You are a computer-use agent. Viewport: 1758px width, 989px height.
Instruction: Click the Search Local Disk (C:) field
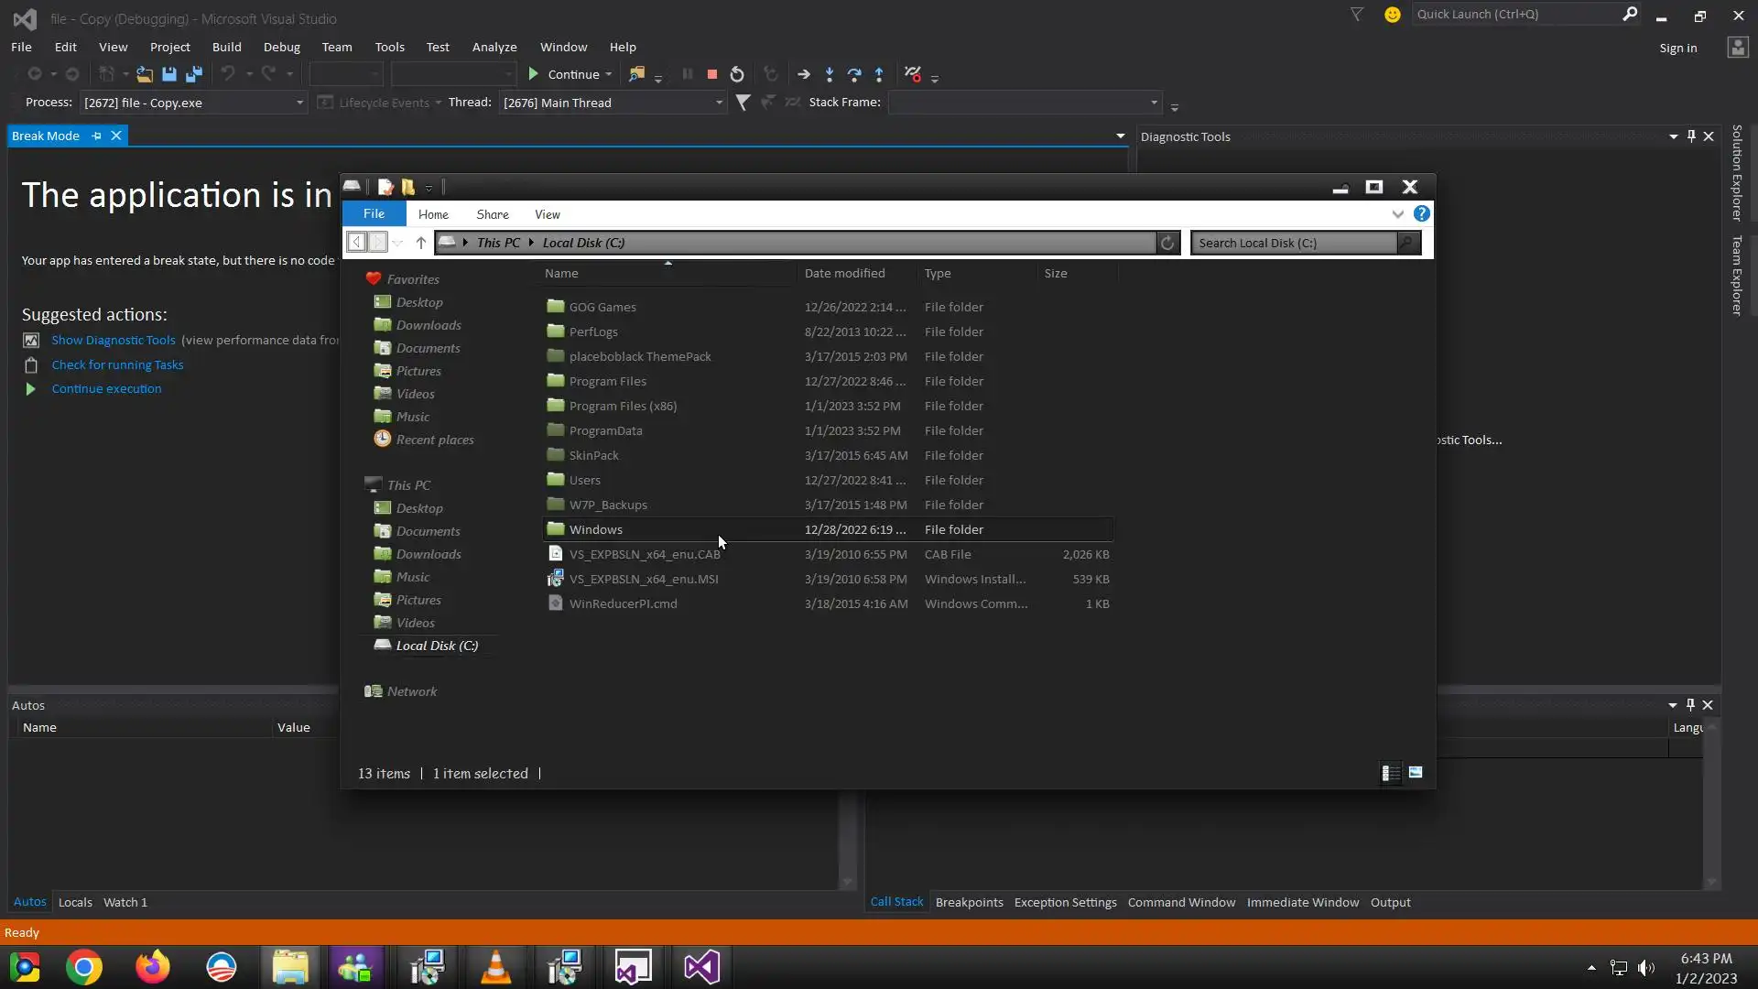[x=1295, y=244]
